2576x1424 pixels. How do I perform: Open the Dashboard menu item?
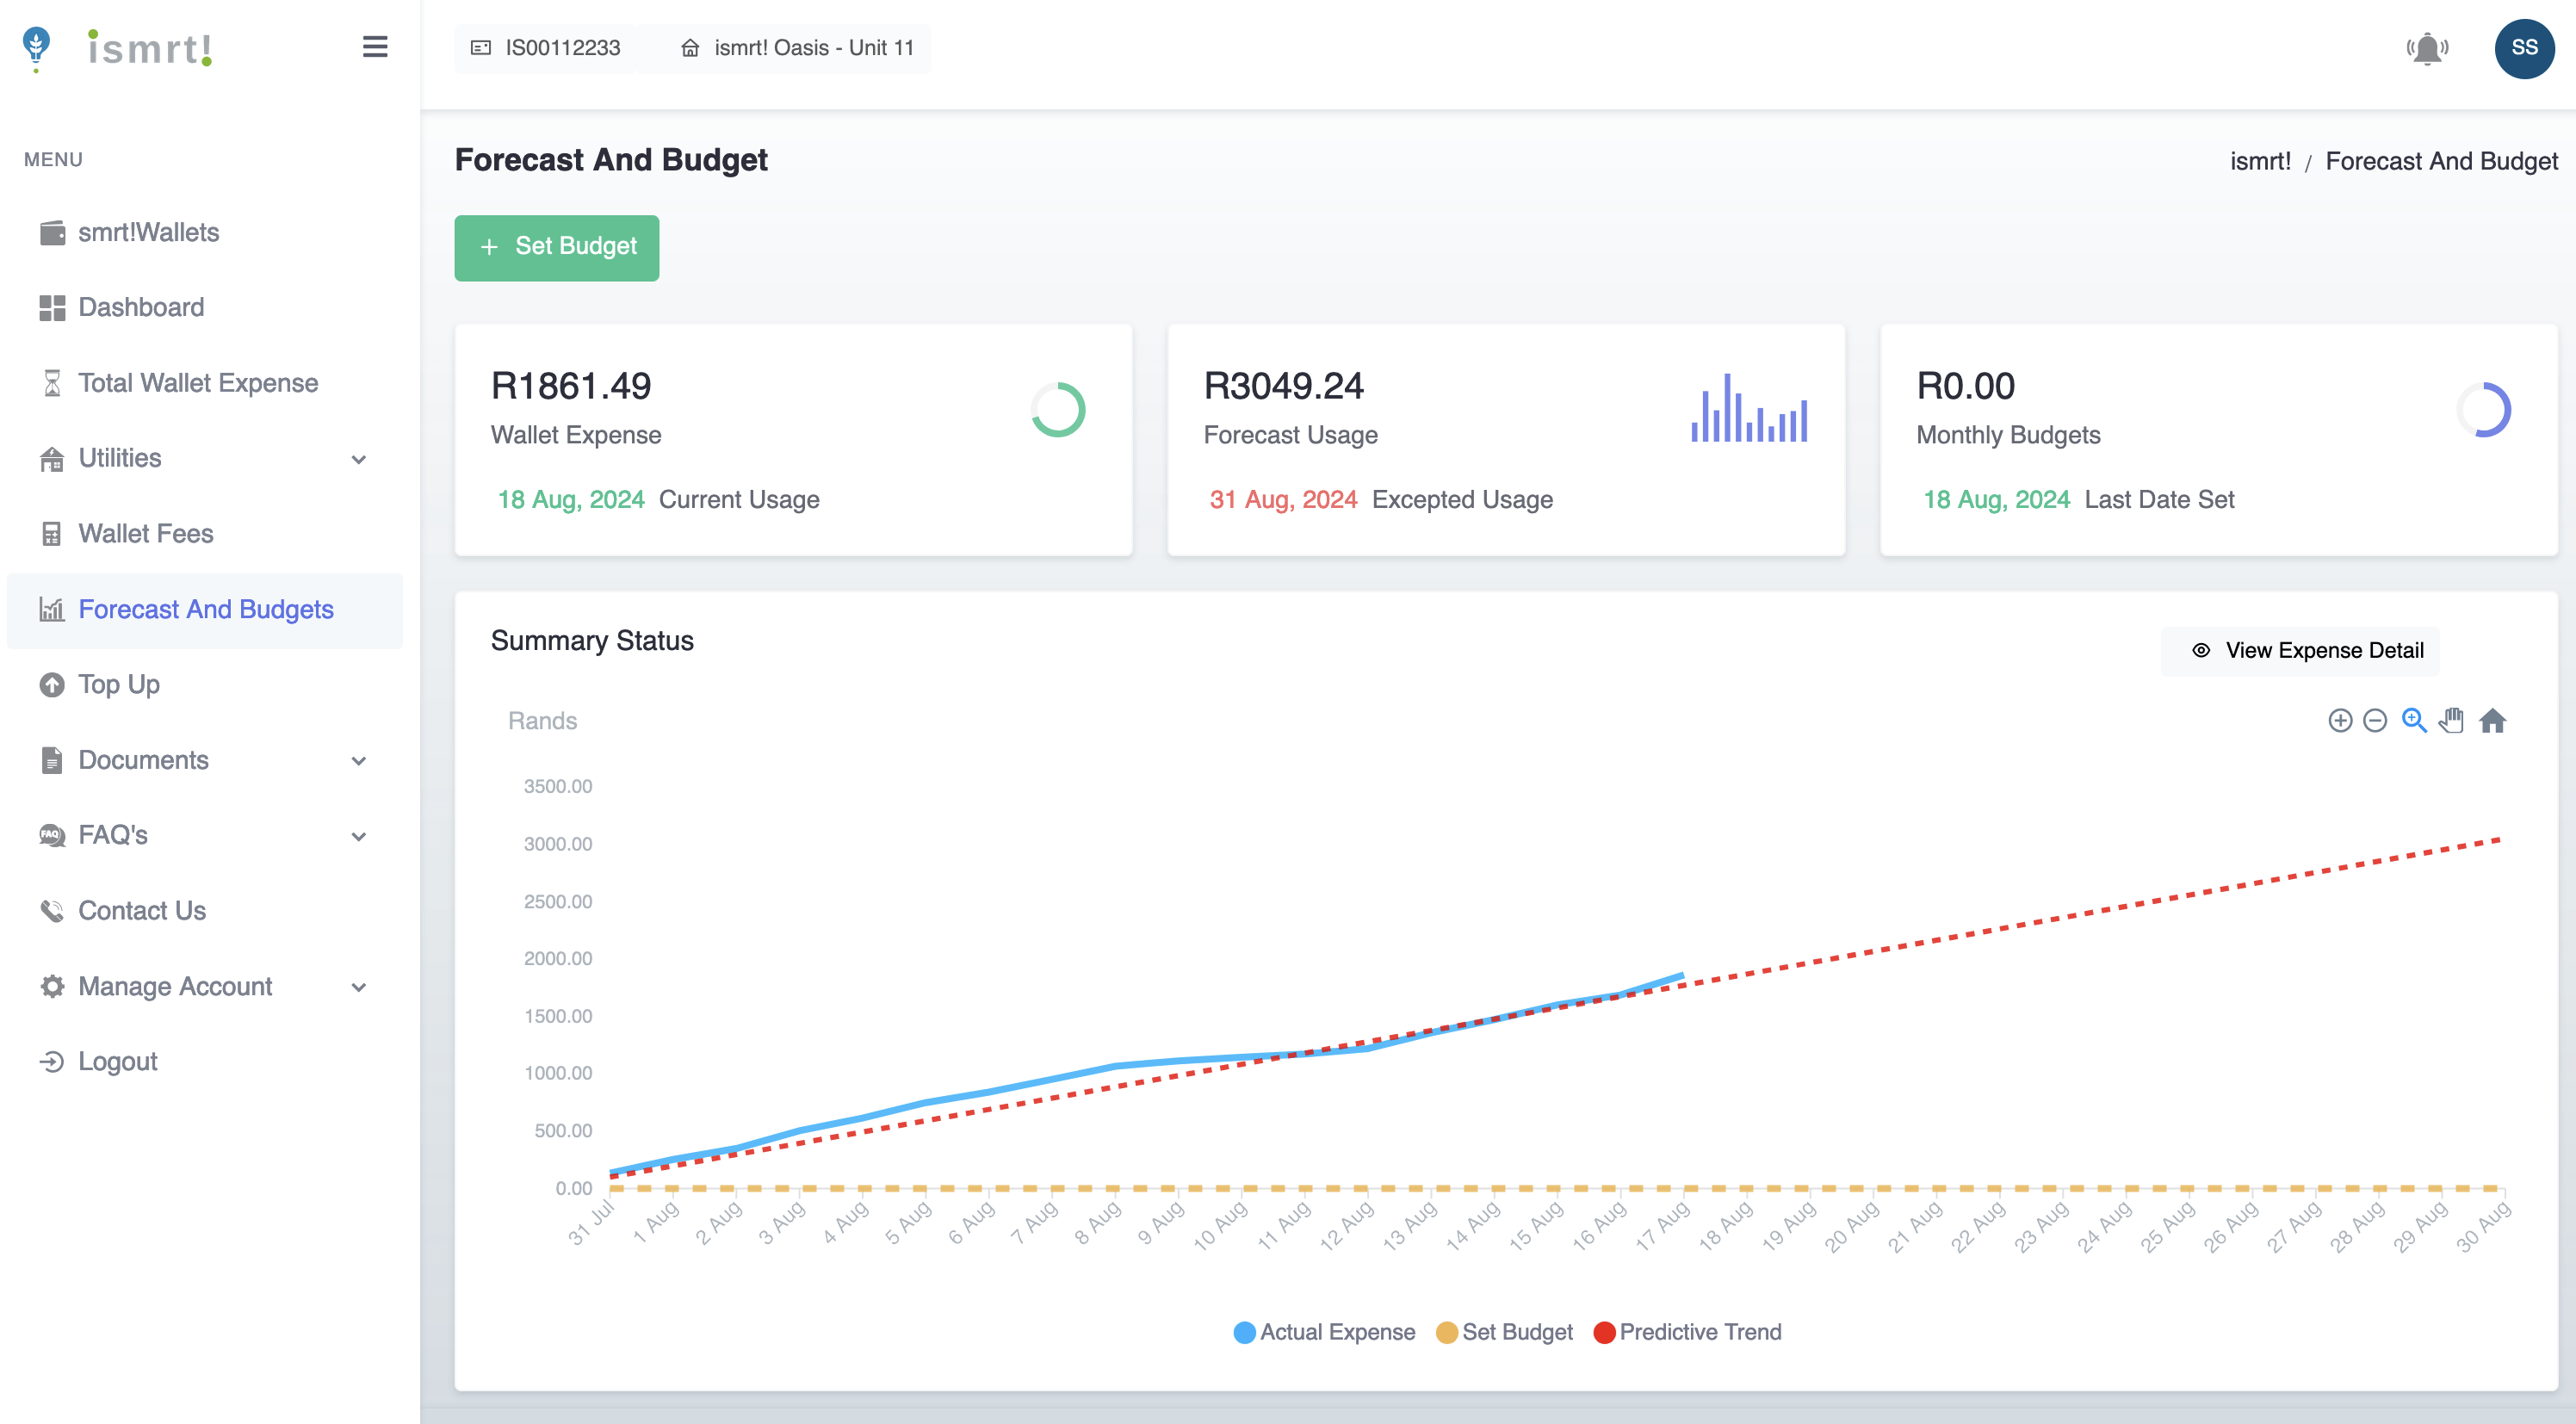(x=141, y=307)
